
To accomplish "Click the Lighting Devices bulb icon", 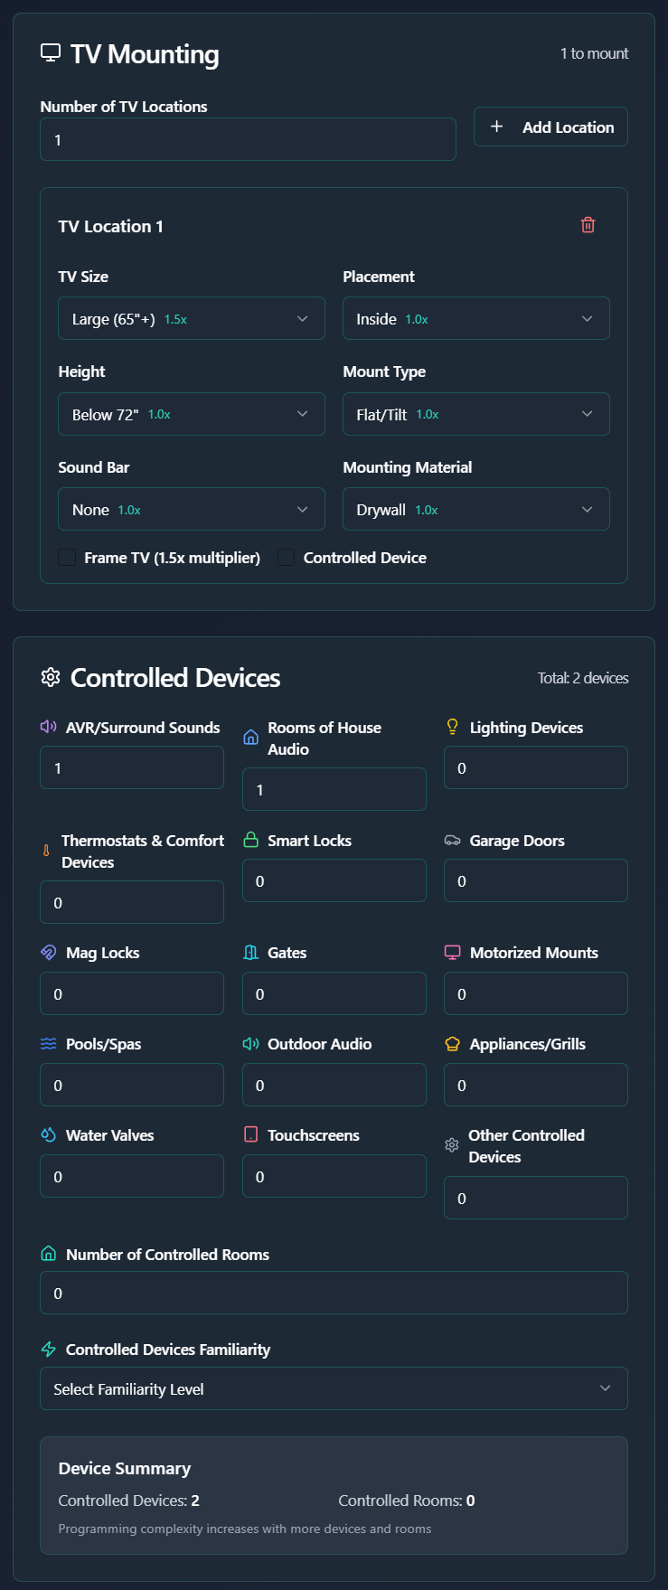I will pyautogui.click(x=453, y=727).
